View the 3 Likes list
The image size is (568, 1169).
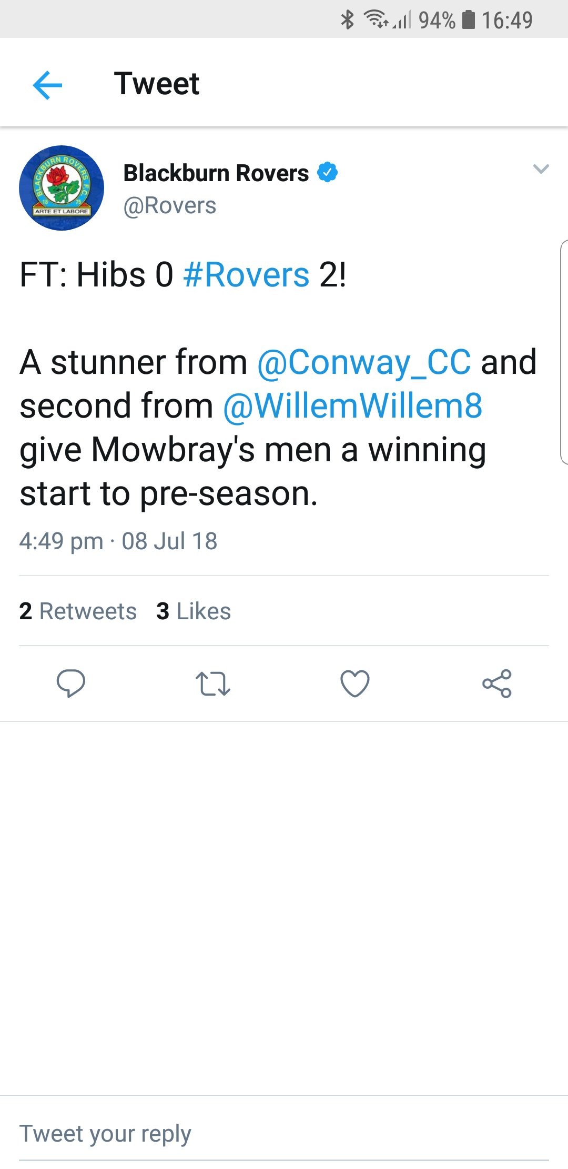(x=194, y=611)
